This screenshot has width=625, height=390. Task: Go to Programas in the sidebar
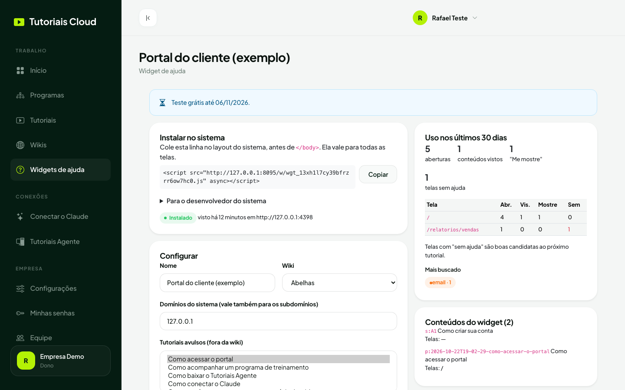[x=60, y=95]
